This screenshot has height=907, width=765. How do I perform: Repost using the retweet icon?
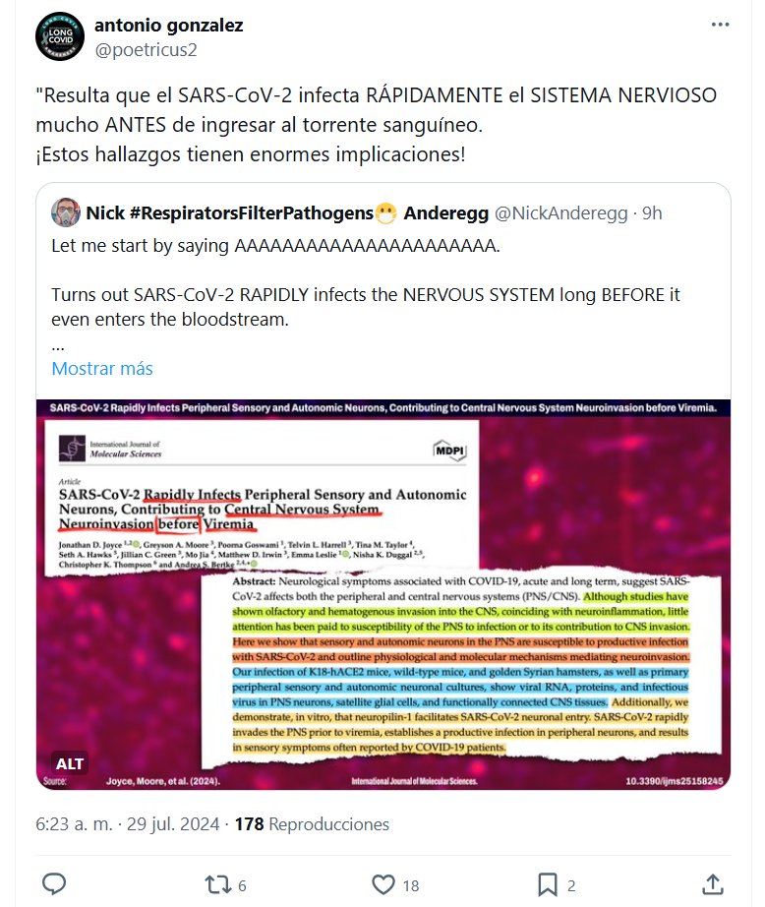(x=218, y=885)
